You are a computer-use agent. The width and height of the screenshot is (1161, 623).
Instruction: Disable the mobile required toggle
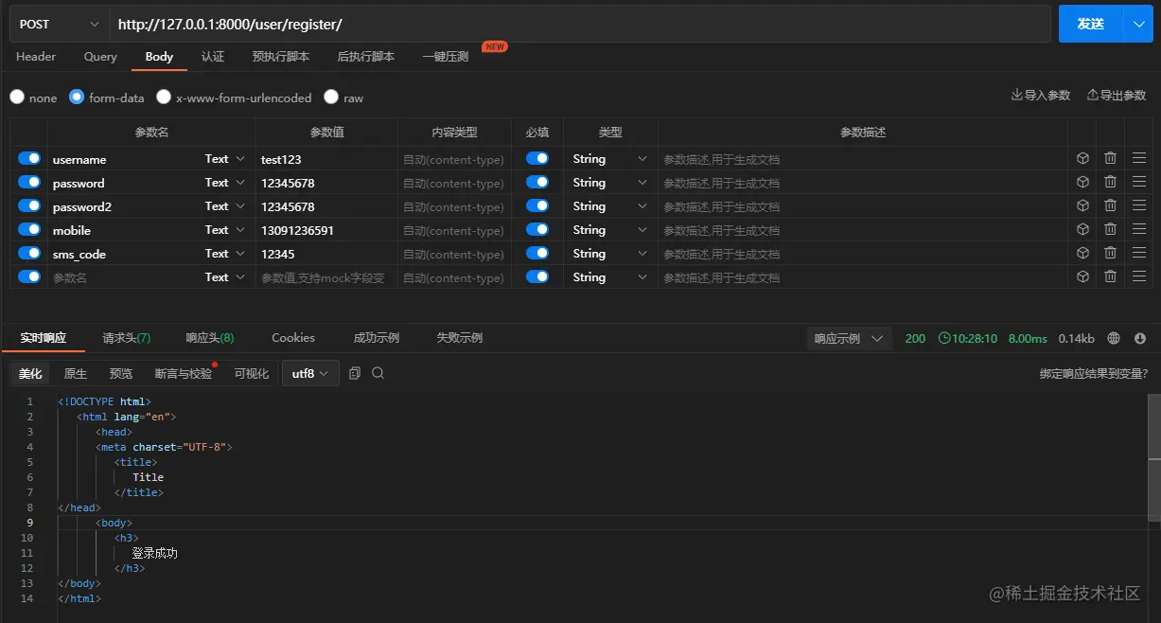click(537, 229)
